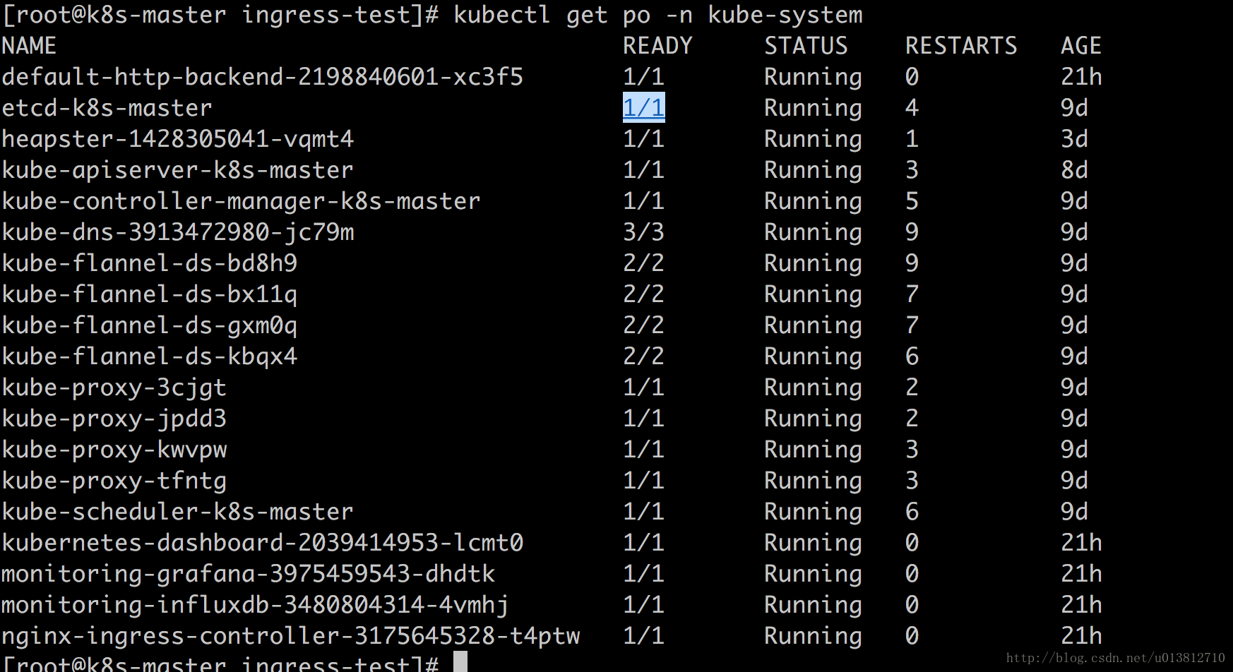Click the NAME column header

click(29, 46)
